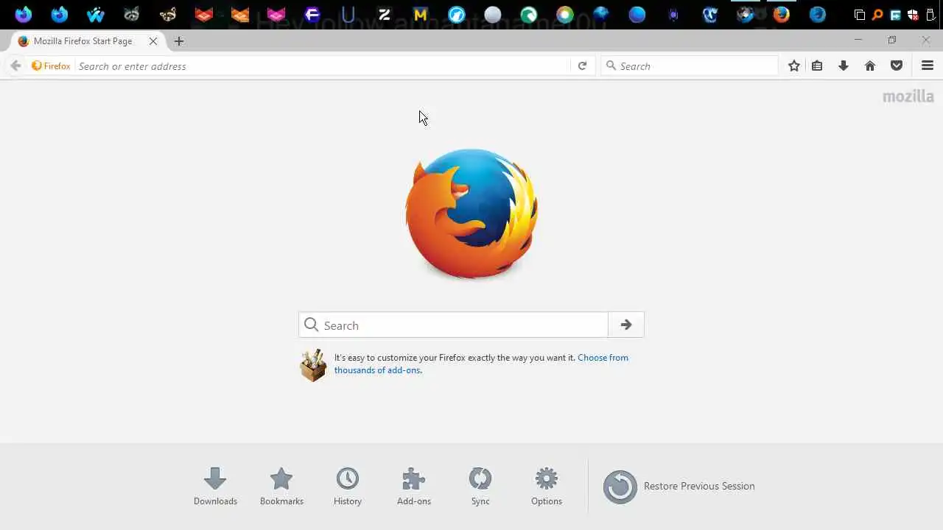Click the Downloads arrow icon on start page
The width and height of the screenshot is (943, 530).
pos(215,478)
